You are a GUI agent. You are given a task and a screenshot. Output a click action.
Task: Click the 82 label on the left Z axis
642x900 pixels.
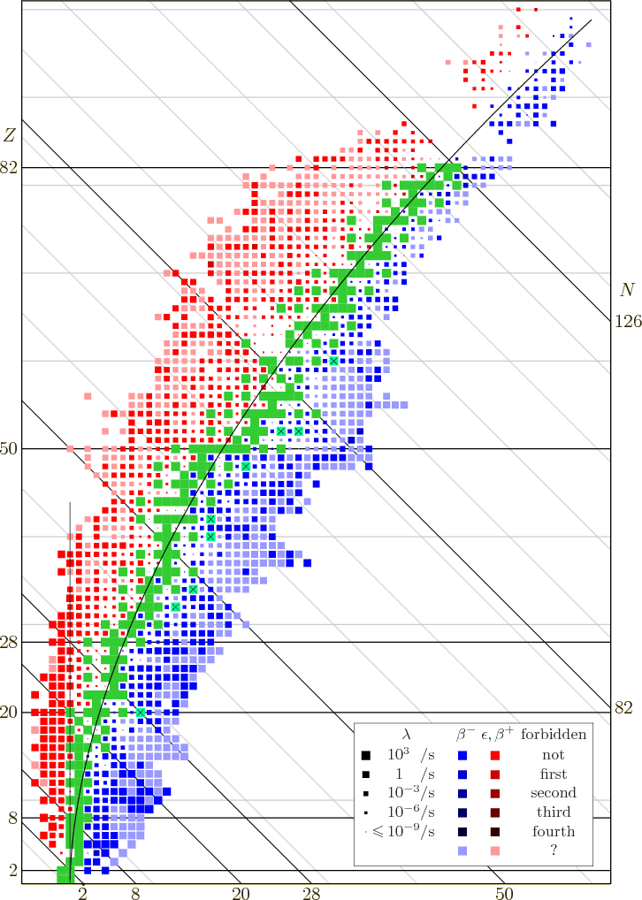coord(9,167)
